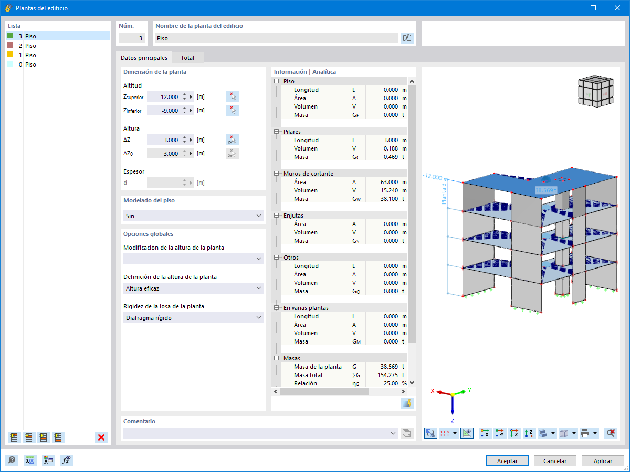The height and width of the screenshot is (472, 630).
Task: Click yellow color swatch of story 1
Action: coord(10,55)
